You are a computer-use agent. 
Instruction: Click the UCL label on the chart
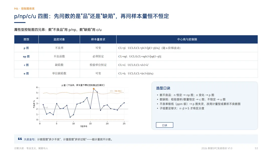tap(116, 91)
